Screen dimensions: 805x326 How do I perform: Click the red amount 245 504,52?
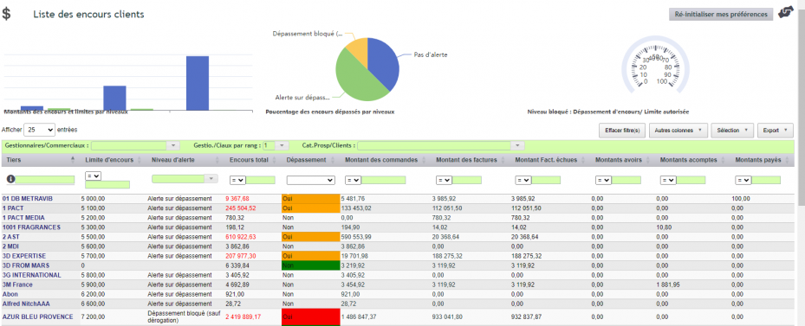coord(241,208)
